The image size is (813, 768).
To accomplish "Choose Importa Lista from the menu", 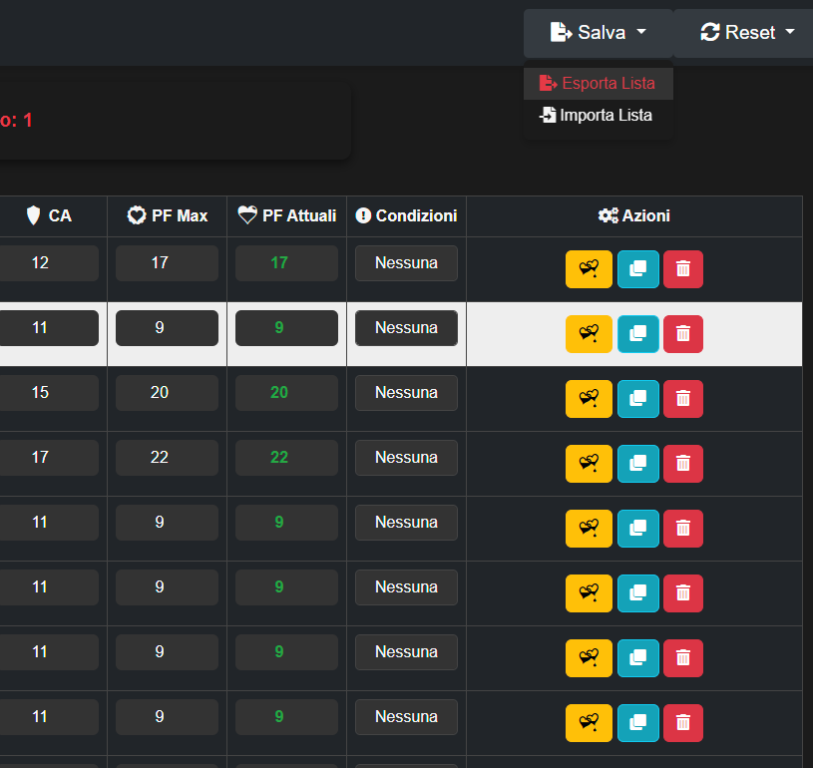I will (597, 116).
